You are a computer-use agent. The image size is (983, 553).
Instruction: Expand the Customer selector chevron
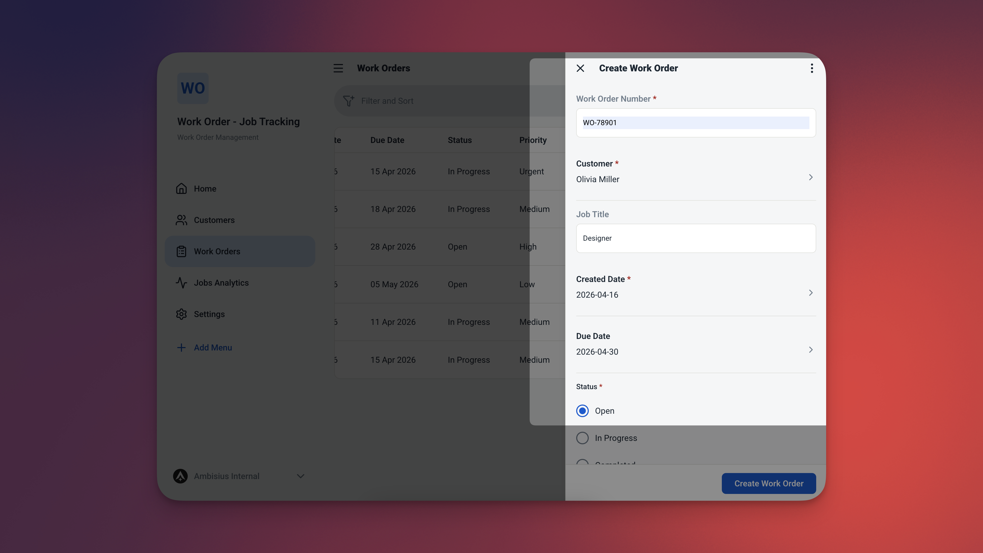[811, 177]
